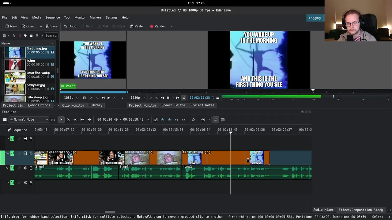Viewport: 392px width, 220px height.
Task: Click the tag icon in project bin toolbar
Action: (25, 35)
